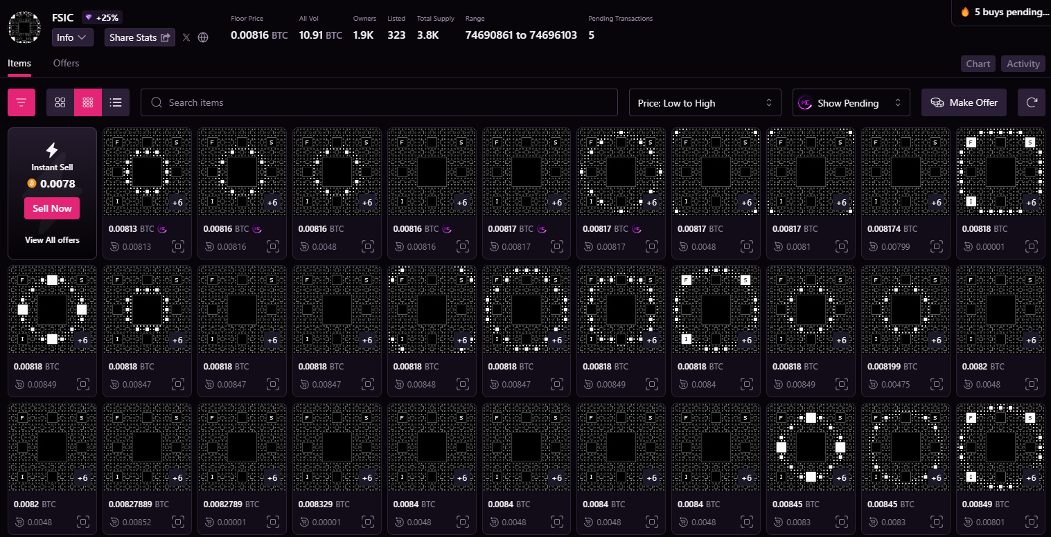Click the +6 badge on 0.00849 BTC item
Screen dimensions: 1051x537
[1031, 478]
